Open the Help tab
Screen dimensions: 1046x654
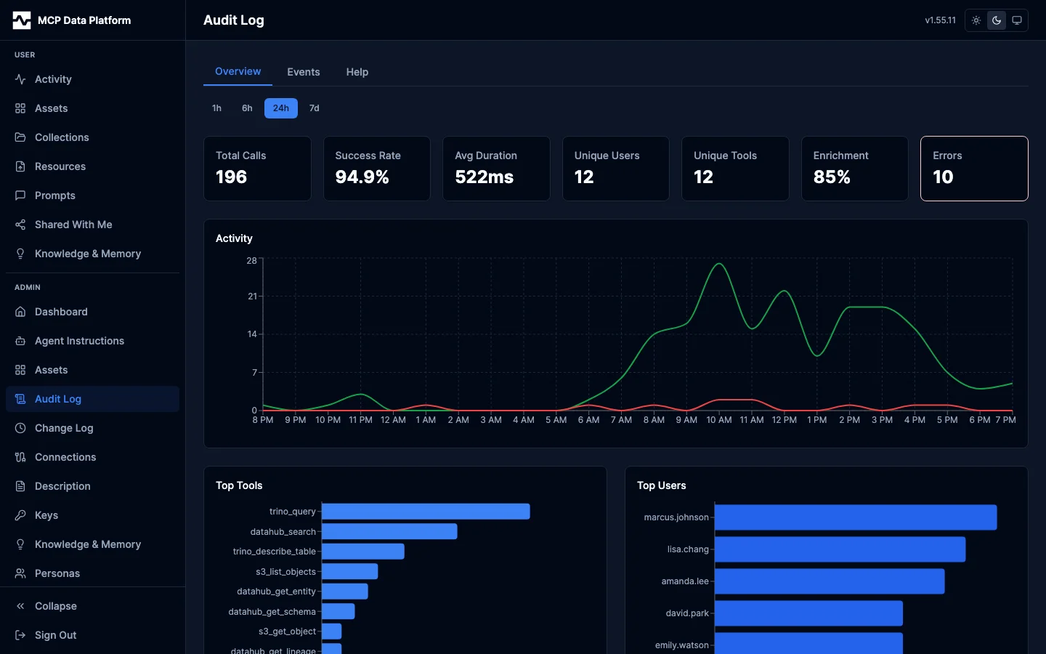coord(357,72)
